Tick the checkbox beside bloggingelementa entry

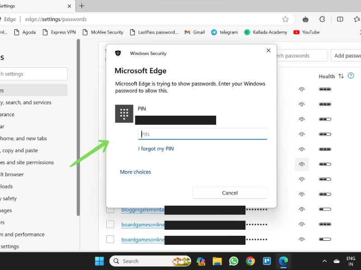tap(110, 209)
